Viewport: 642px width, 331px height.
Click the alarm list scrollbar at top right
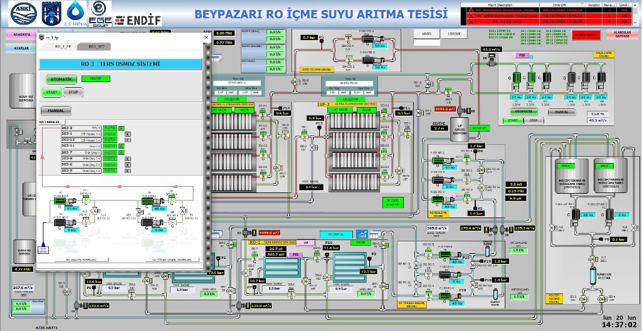pos(634,13)
